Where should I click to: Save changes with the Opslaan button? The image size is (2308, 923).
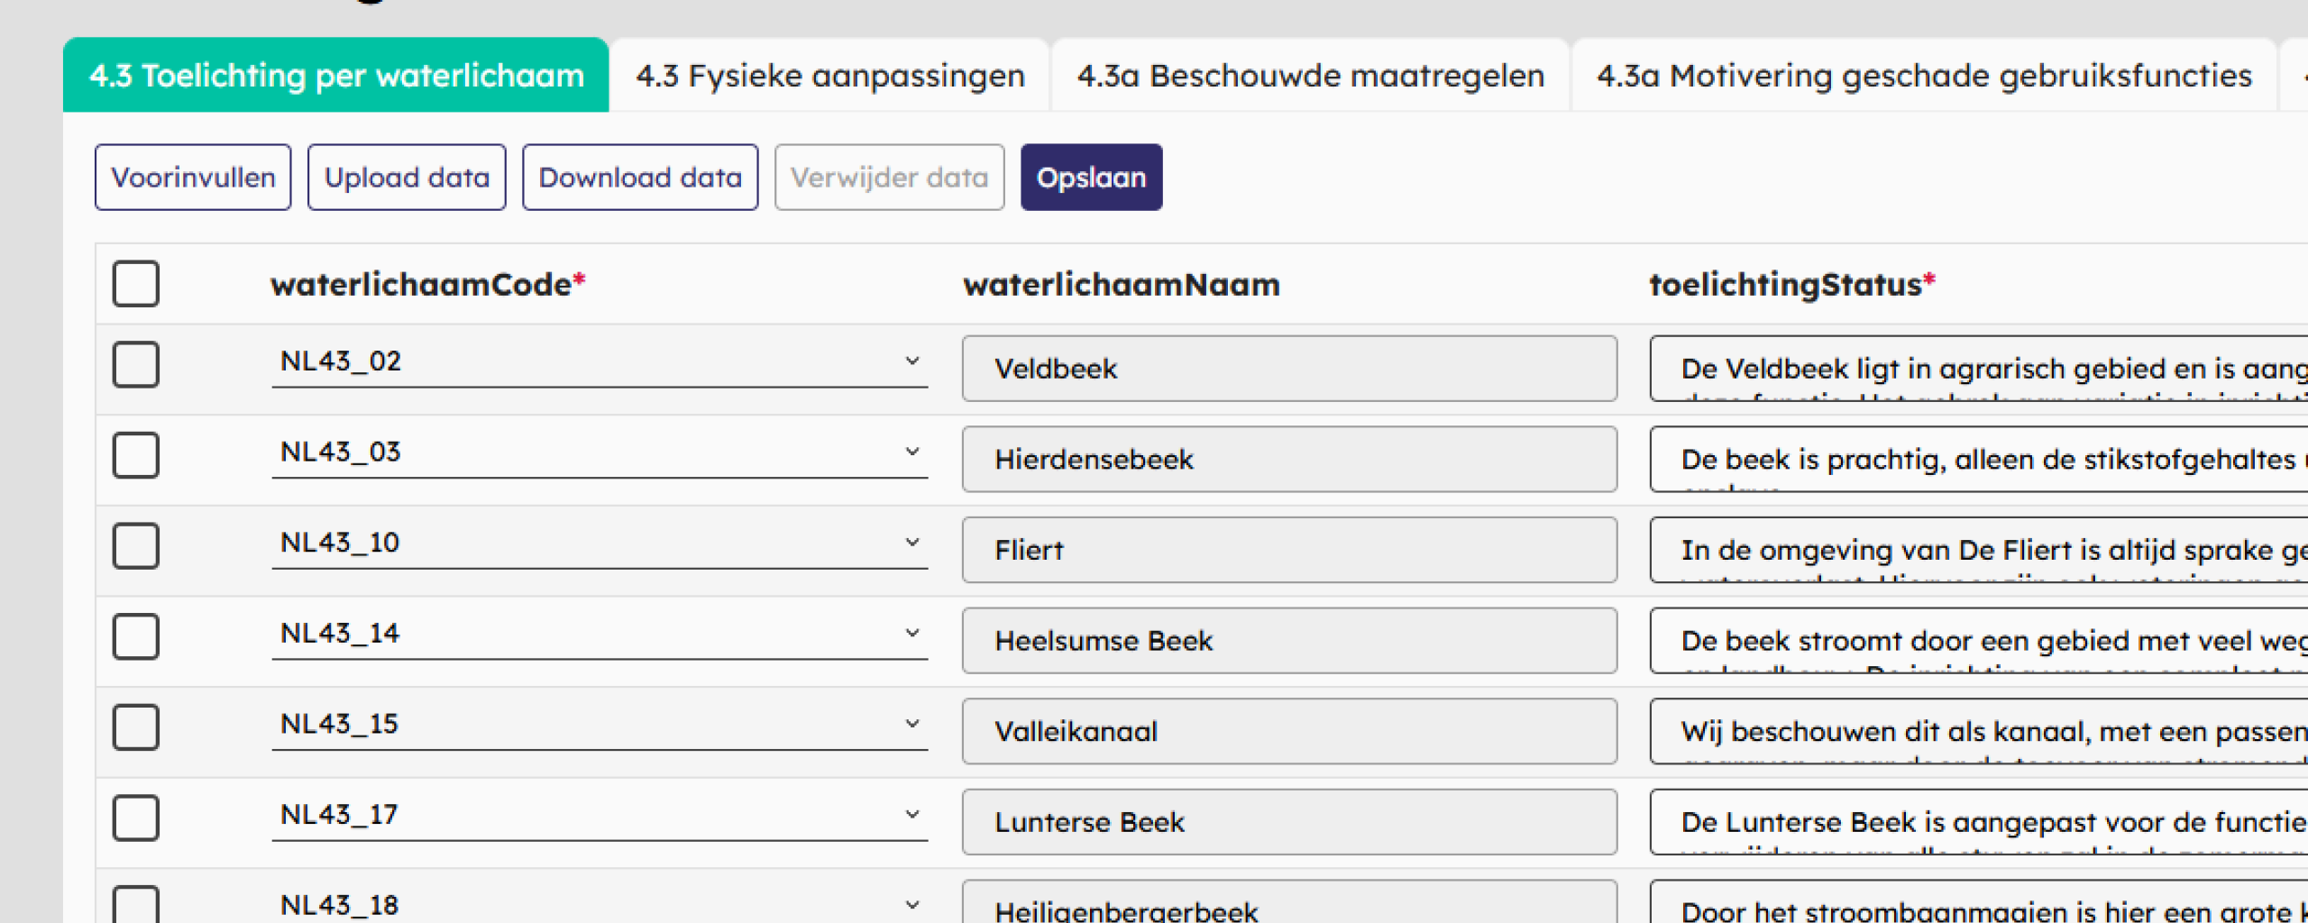(x=1090, y=178)
